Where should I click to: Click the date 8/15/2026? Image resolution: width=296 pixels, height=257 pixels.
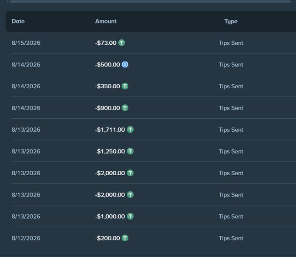[x=26, y=43]
